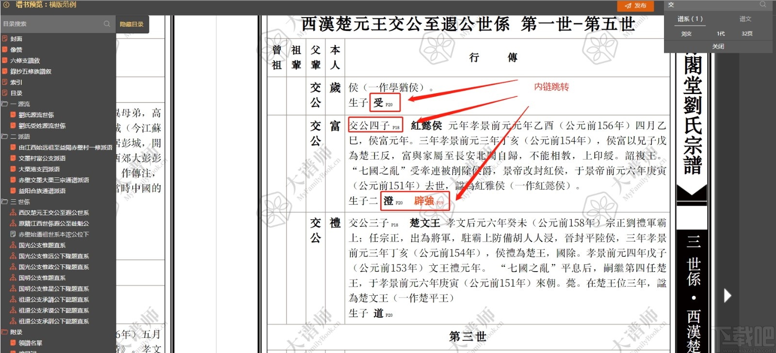Image resolution: width=776 pixels, height=353 pixels.
Task: Switch to the 谱系(1) tab
Action: click(690, 19)
